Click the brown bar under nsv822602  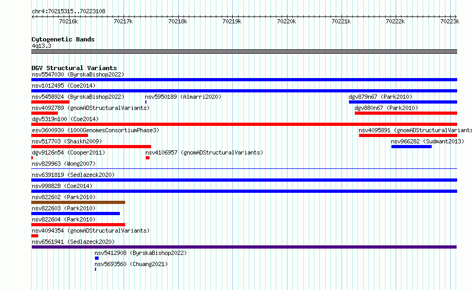tap(78, 202)
